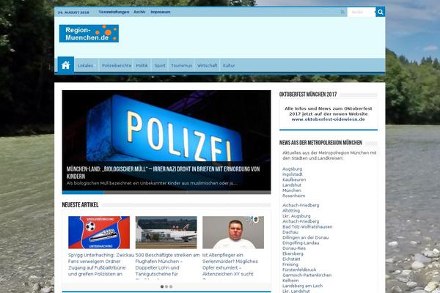
Task: Click the home icon in navigation bar
Action: (66, 65)
